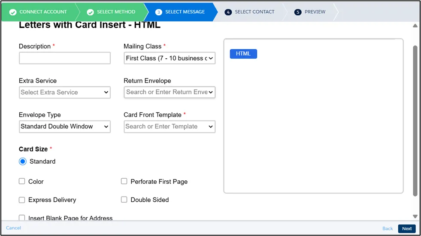Select the Standard card size radio button

23,161
